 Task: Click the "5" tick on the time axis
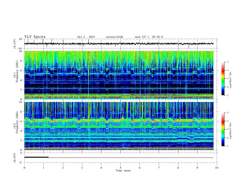coord(120,168)
